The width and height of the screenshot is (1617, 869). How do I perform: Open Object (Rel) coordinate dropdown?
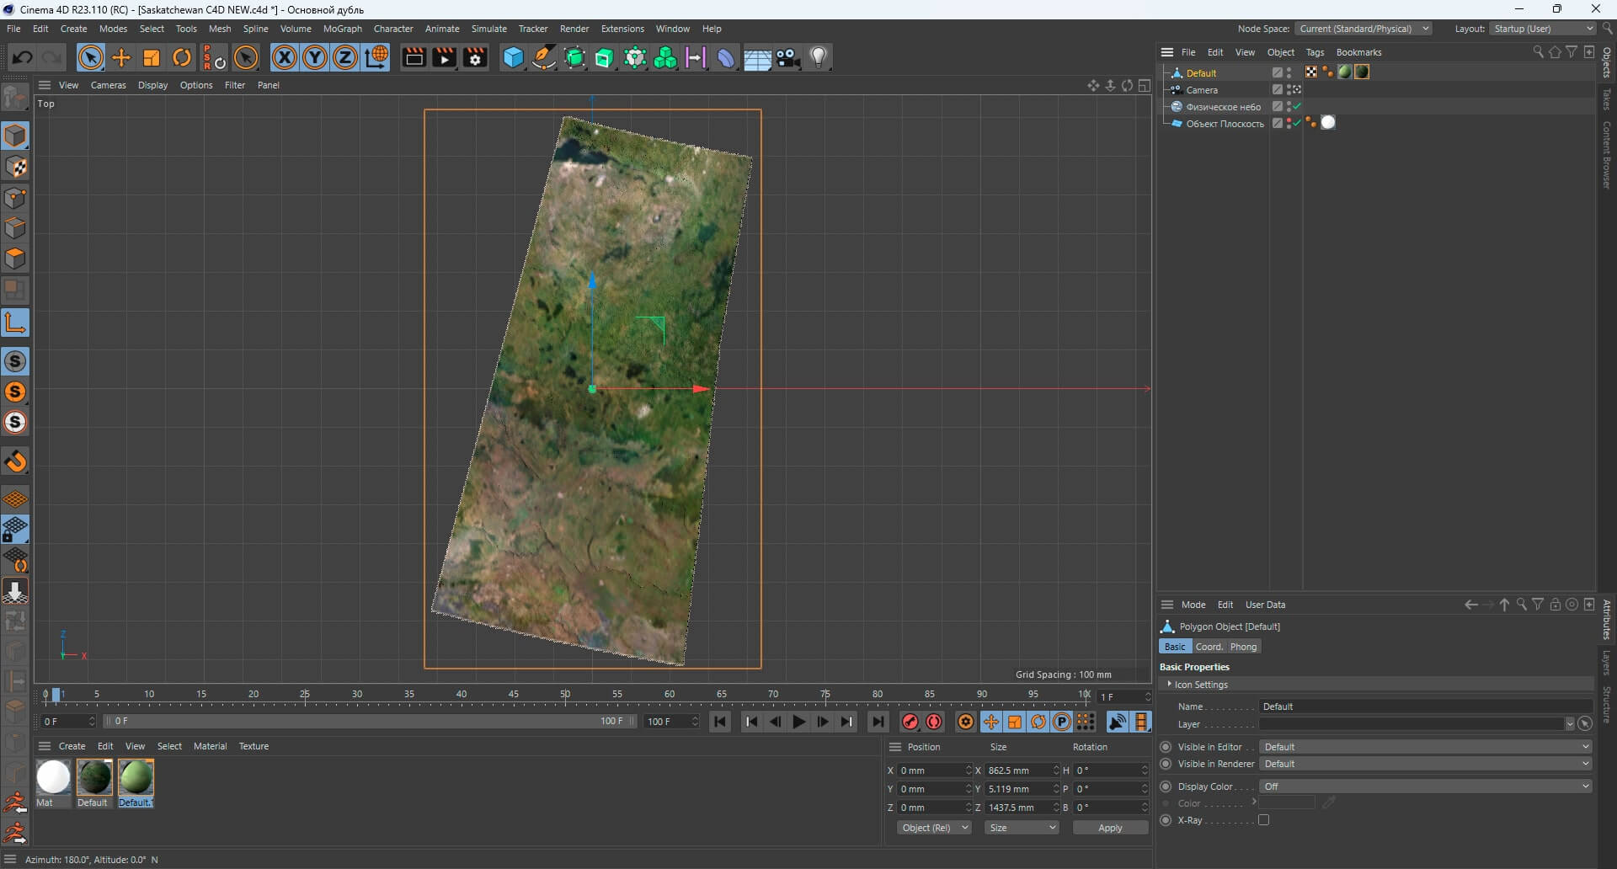tap(934, 828)
